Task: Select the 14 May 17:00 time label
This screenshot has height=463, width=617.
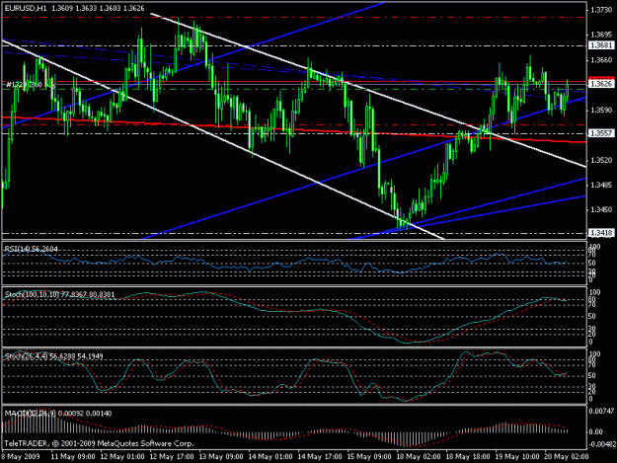Action: click(320, 457)
